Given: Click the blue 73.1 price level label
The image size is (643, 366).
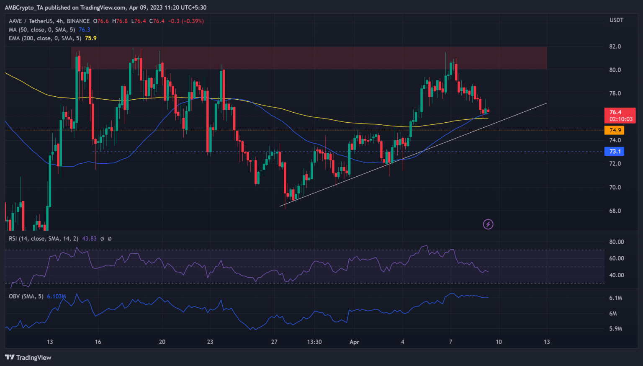Looking at the screenshot, I should click(615, 151).
